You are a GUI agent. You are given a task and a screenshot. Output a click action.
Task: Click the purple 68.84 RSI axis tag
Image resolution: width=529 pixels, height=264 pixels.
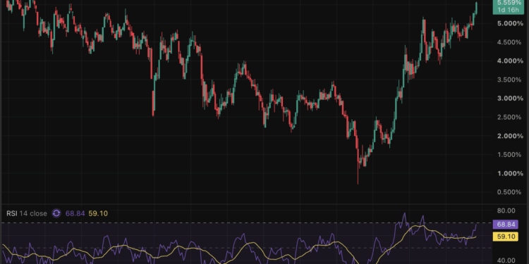(506, 225)
